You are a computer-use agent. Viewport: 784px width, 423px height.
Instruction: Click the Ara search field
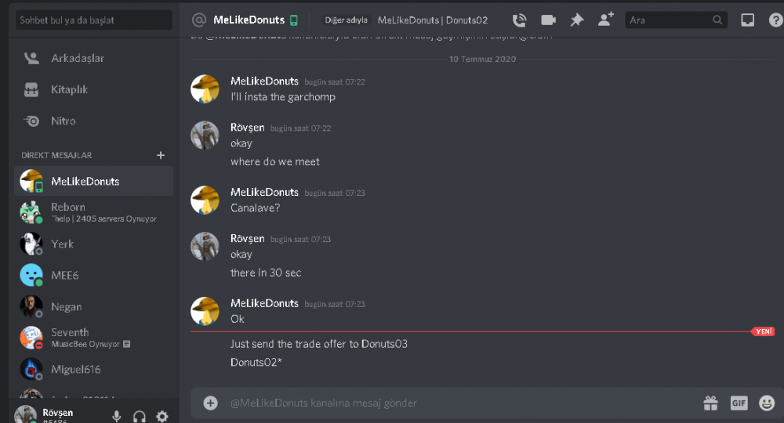tap(676, 20)
